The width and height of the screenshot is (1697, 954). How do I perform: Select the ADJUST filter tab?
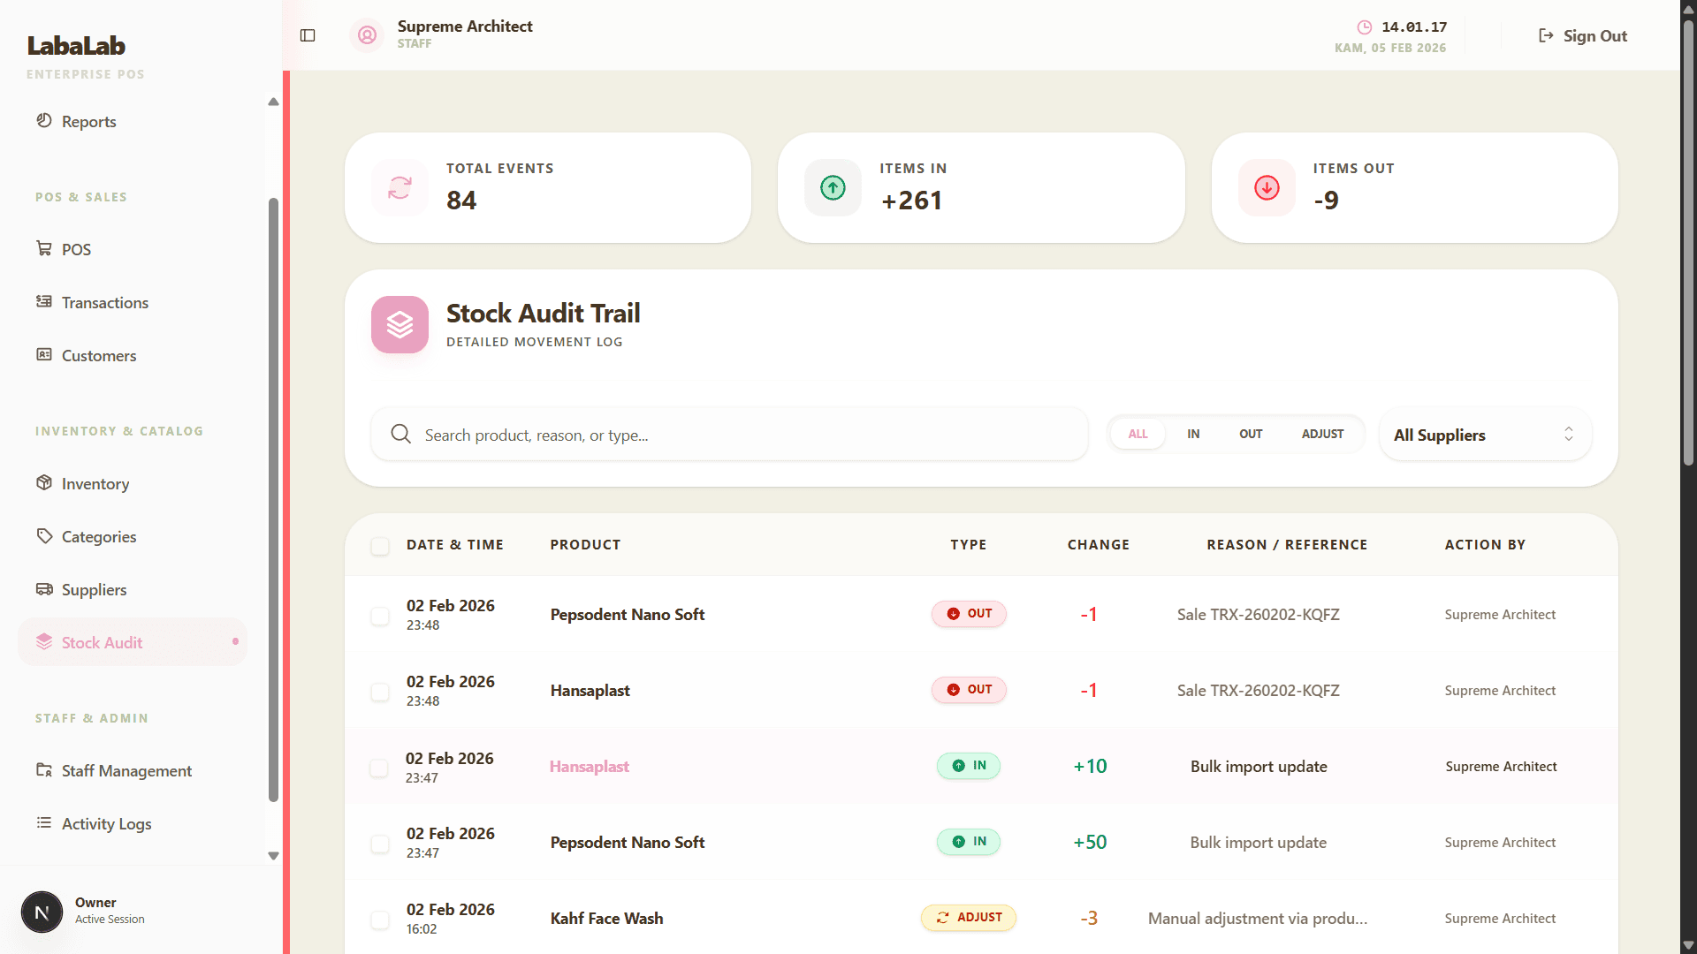click(1322, 434)
